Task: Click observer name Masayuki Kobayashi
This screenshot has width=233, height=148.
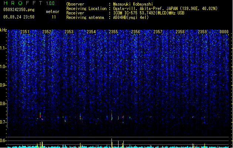Action: click(x=133, y=4)
